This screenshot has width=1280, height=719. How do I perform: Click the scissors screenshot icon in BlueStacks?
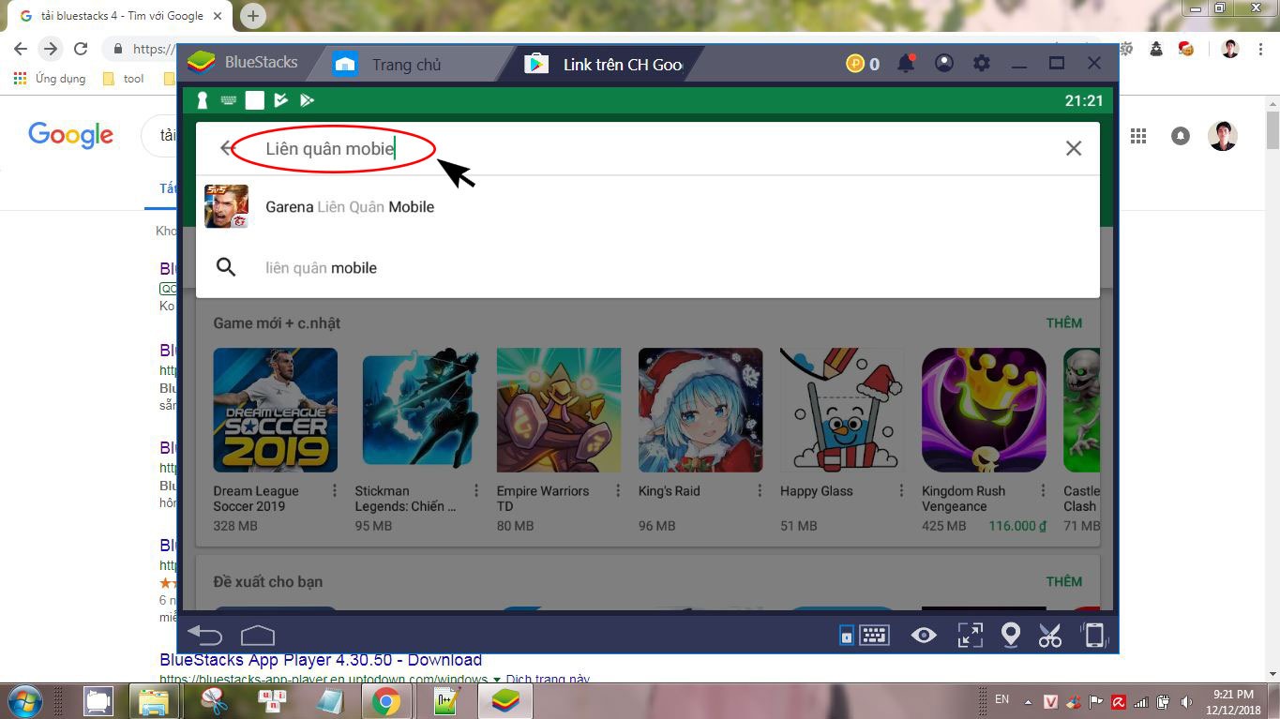[x=1050, y=636]
